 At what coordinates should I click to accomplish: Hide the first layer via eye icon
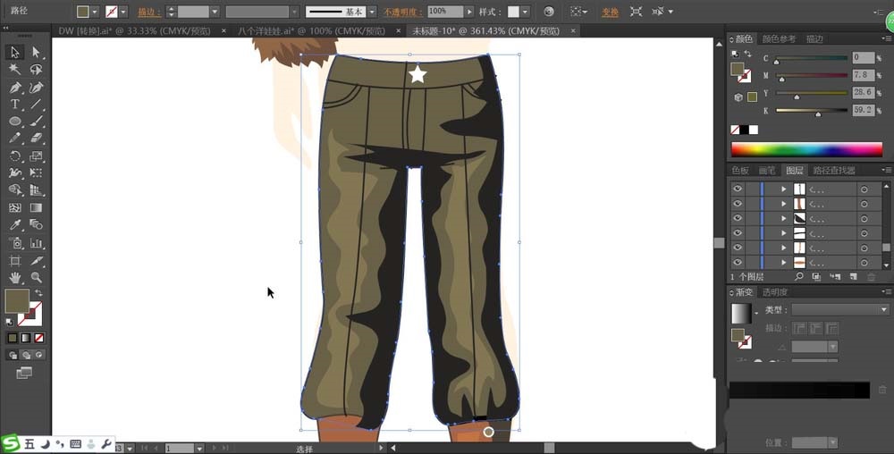[738, 189]
